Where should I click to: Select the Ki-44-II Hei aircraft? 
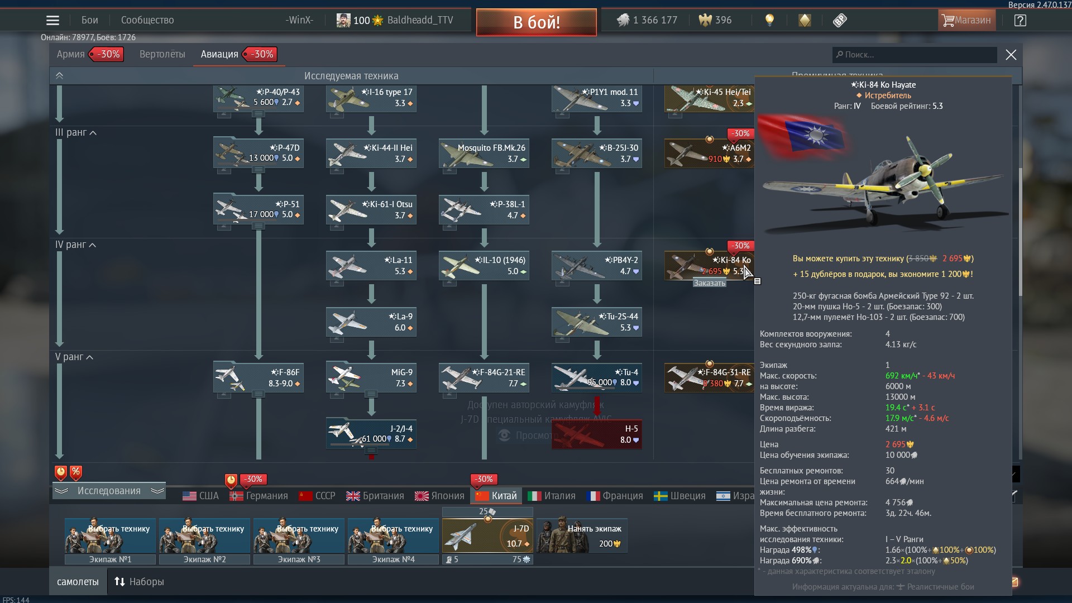[x=371, y=153]
